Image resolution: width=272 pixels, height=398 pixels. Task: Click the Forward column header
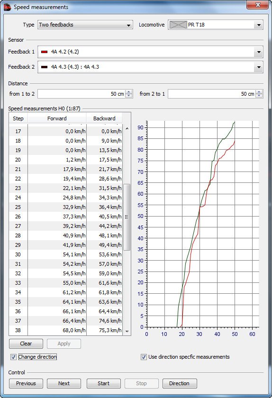[x=57, y=118]
